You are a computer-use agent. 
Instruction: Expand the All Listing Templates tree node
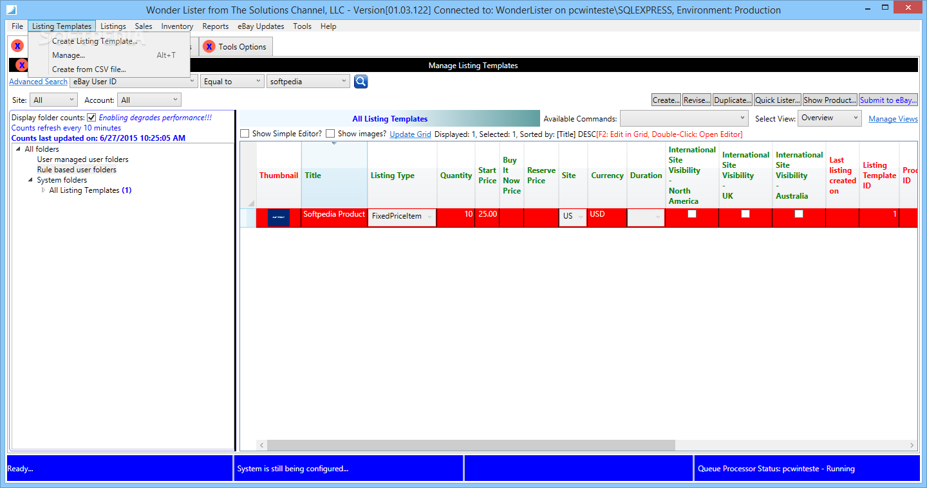pos(44,190)
